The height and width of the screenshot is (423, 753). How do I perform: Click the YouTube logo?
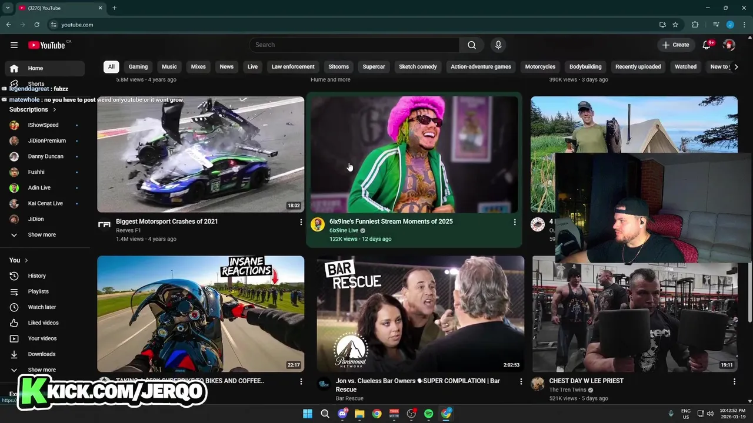[x=46, y=45]
